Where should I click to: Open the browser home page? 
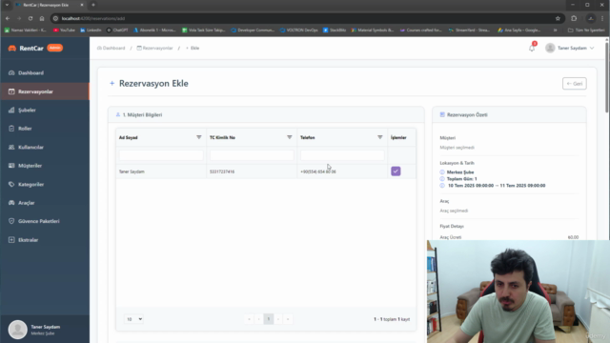(x=42, y=18)
